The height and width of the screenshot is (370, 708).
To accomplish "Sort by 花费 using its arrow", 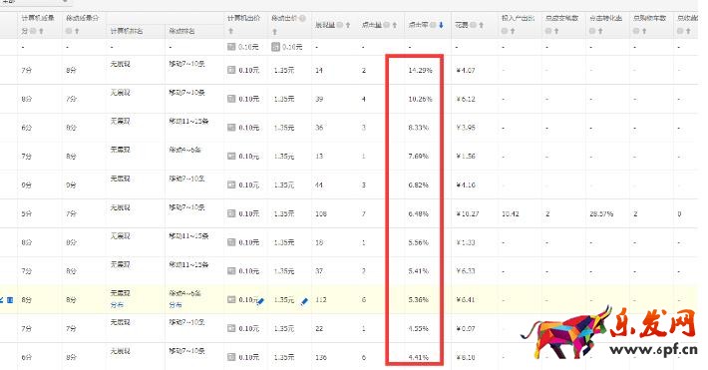I will [481, 25].
